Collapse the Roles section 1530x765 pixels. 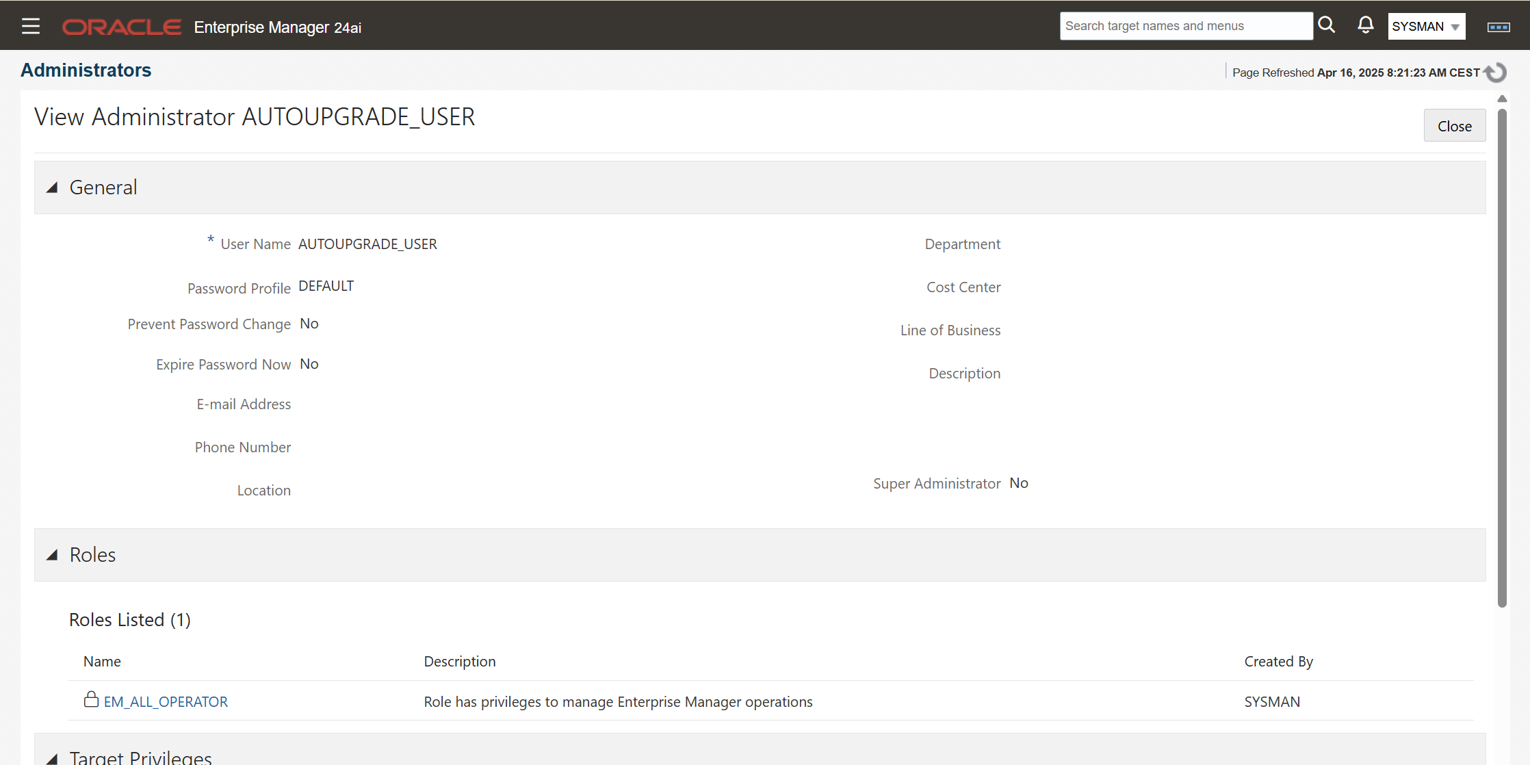coord(53,554)
